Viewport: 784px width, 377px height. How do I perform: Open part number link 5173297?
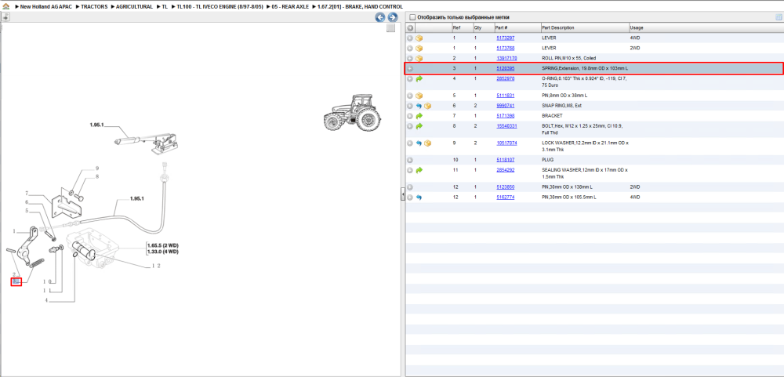click(x=505, y=38)
